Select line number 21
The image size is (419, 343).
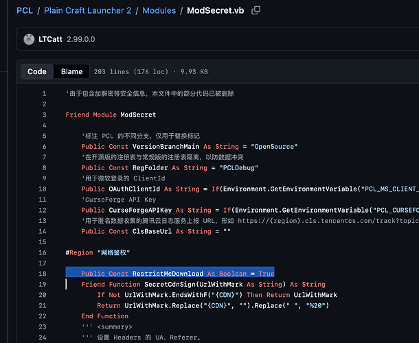click(x=42, y=306)
